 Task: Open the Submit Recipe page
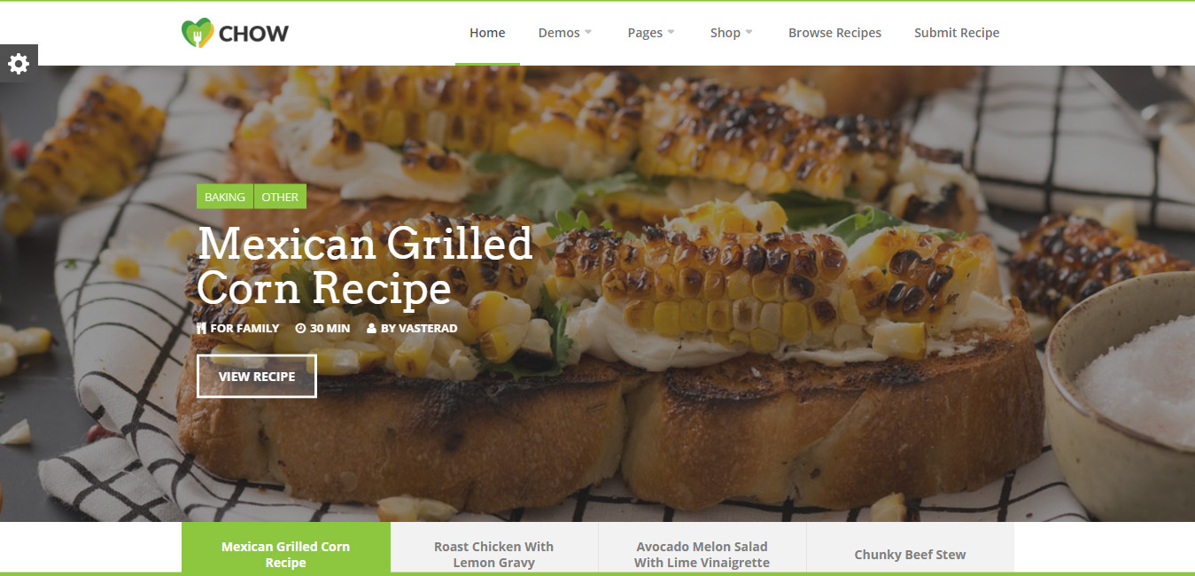957,33
